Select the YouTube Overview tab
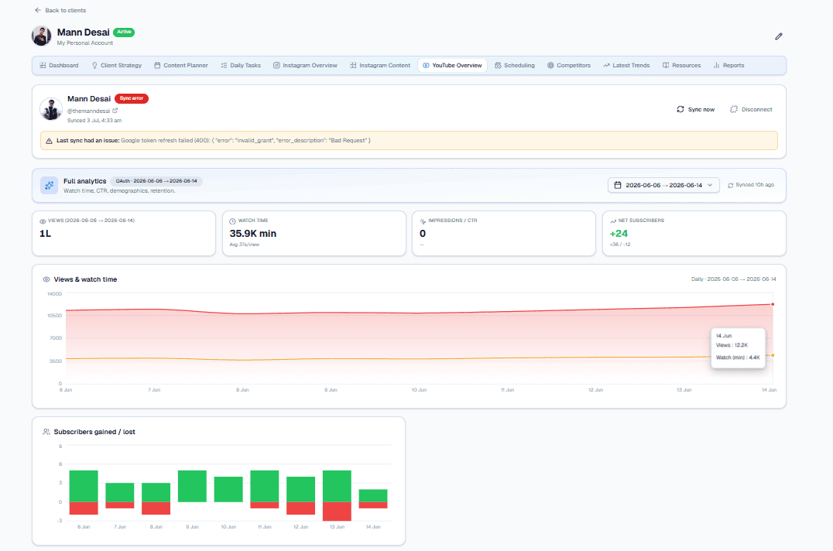Screen dimensions: 833x551 coord(452,65)
